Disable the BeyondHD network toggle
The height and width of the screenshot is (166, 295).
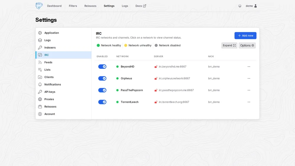pos(102,67)
